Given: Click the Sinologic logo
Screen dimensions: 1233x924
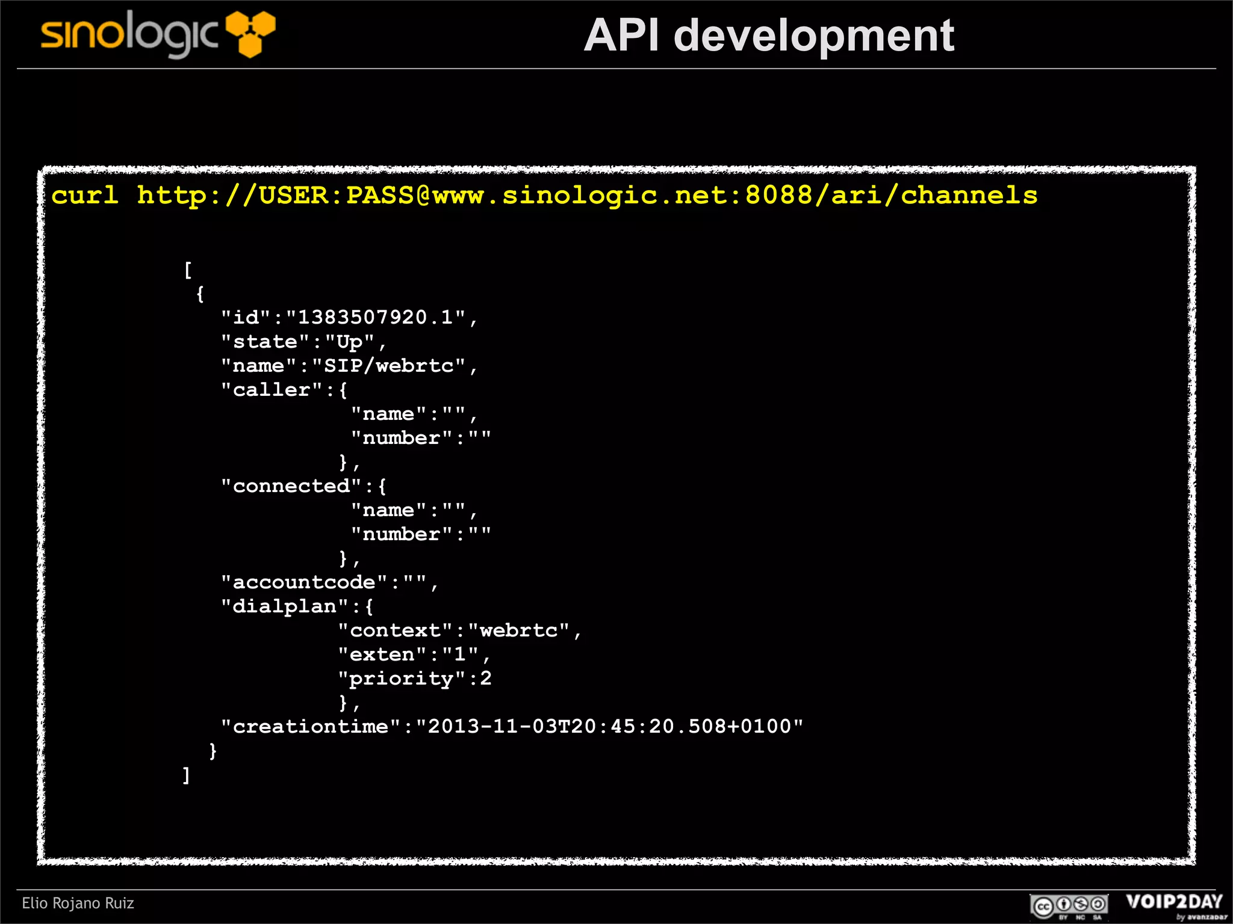Looking at the screenshot, I should (158, 35).
